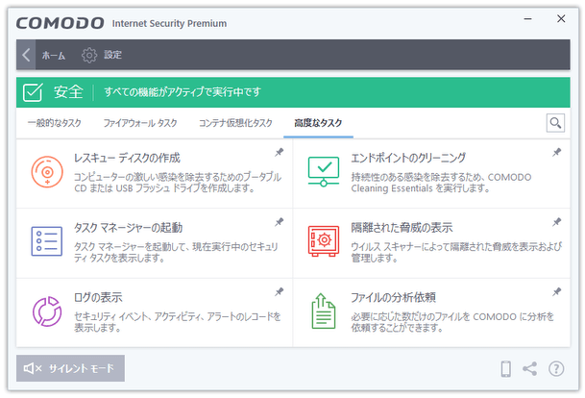Click the task search magnifier icon
This screenshot has height=398, width=585.
[555, 123]
